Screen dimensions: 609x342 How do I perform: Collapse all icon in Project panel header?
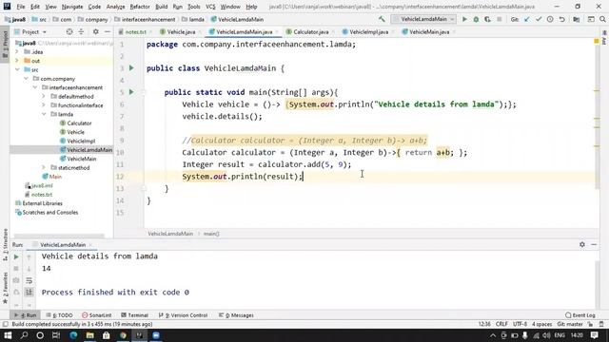pyautogui.click(x=81, y=31)
